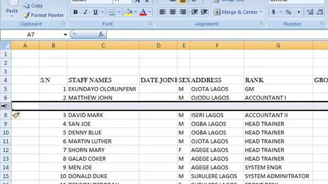Select cell SYSTEM ADMINITRATOR

coord(278,176)
